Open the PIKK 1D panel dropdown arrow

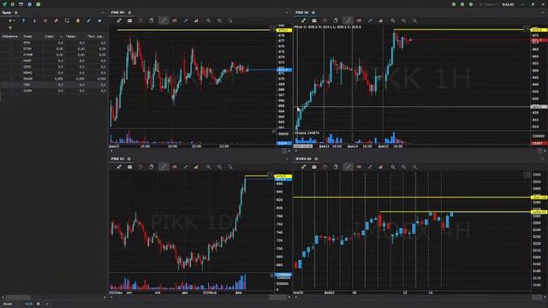tap(287, 159)
